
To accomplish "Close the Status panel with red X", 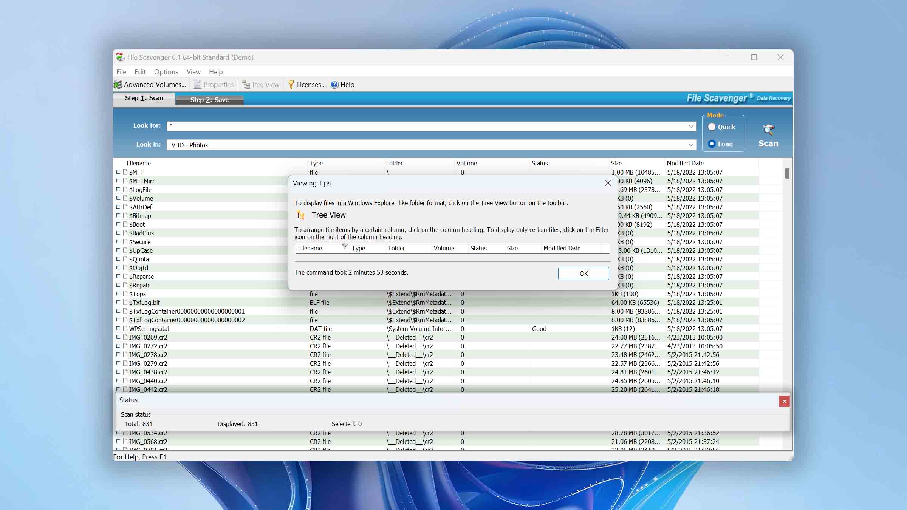I will 784,401.
